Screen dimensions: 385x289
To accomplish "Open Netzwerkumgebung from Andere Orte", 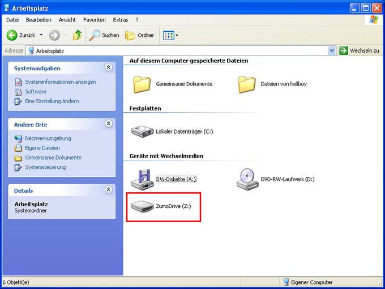I will [48, 138].
